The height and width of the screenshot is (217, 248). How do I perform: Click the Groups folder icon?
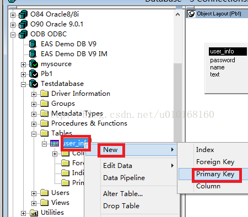point(44,104)
